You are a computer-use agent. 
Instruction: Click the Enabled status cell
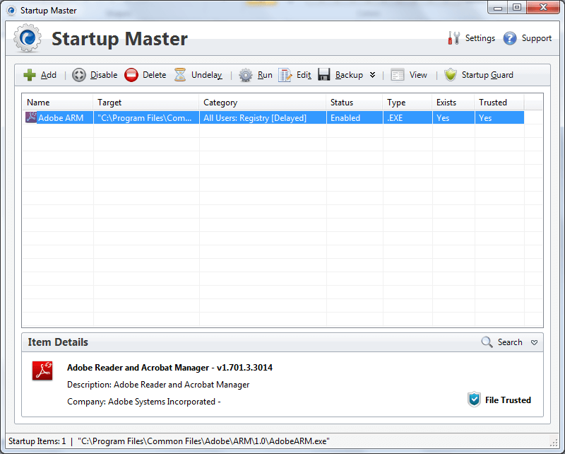(x=355, y=117)
